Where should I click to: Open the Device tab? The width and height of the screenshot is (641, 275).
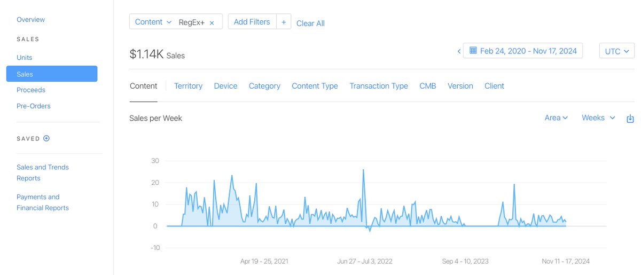pyautogui.click(x=225, y=86)
